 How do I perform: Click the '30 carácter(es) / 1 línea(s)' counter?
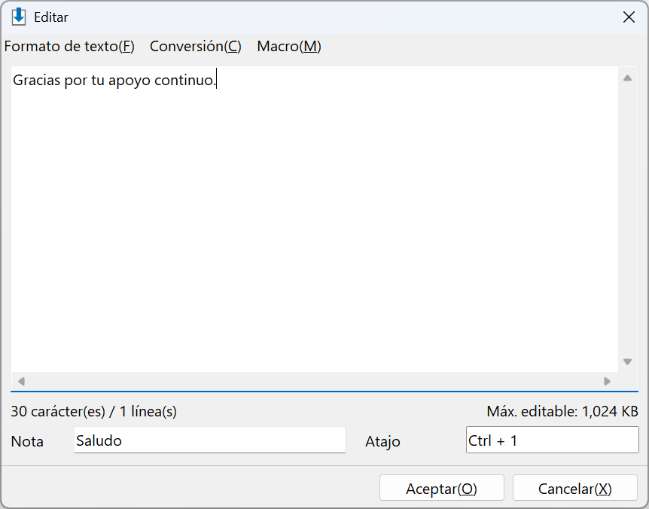point(93,411)
